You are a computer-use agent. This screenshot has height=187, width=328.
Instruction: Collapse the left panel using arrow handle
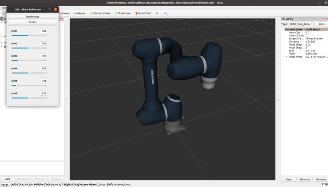(x=67, y=99)
